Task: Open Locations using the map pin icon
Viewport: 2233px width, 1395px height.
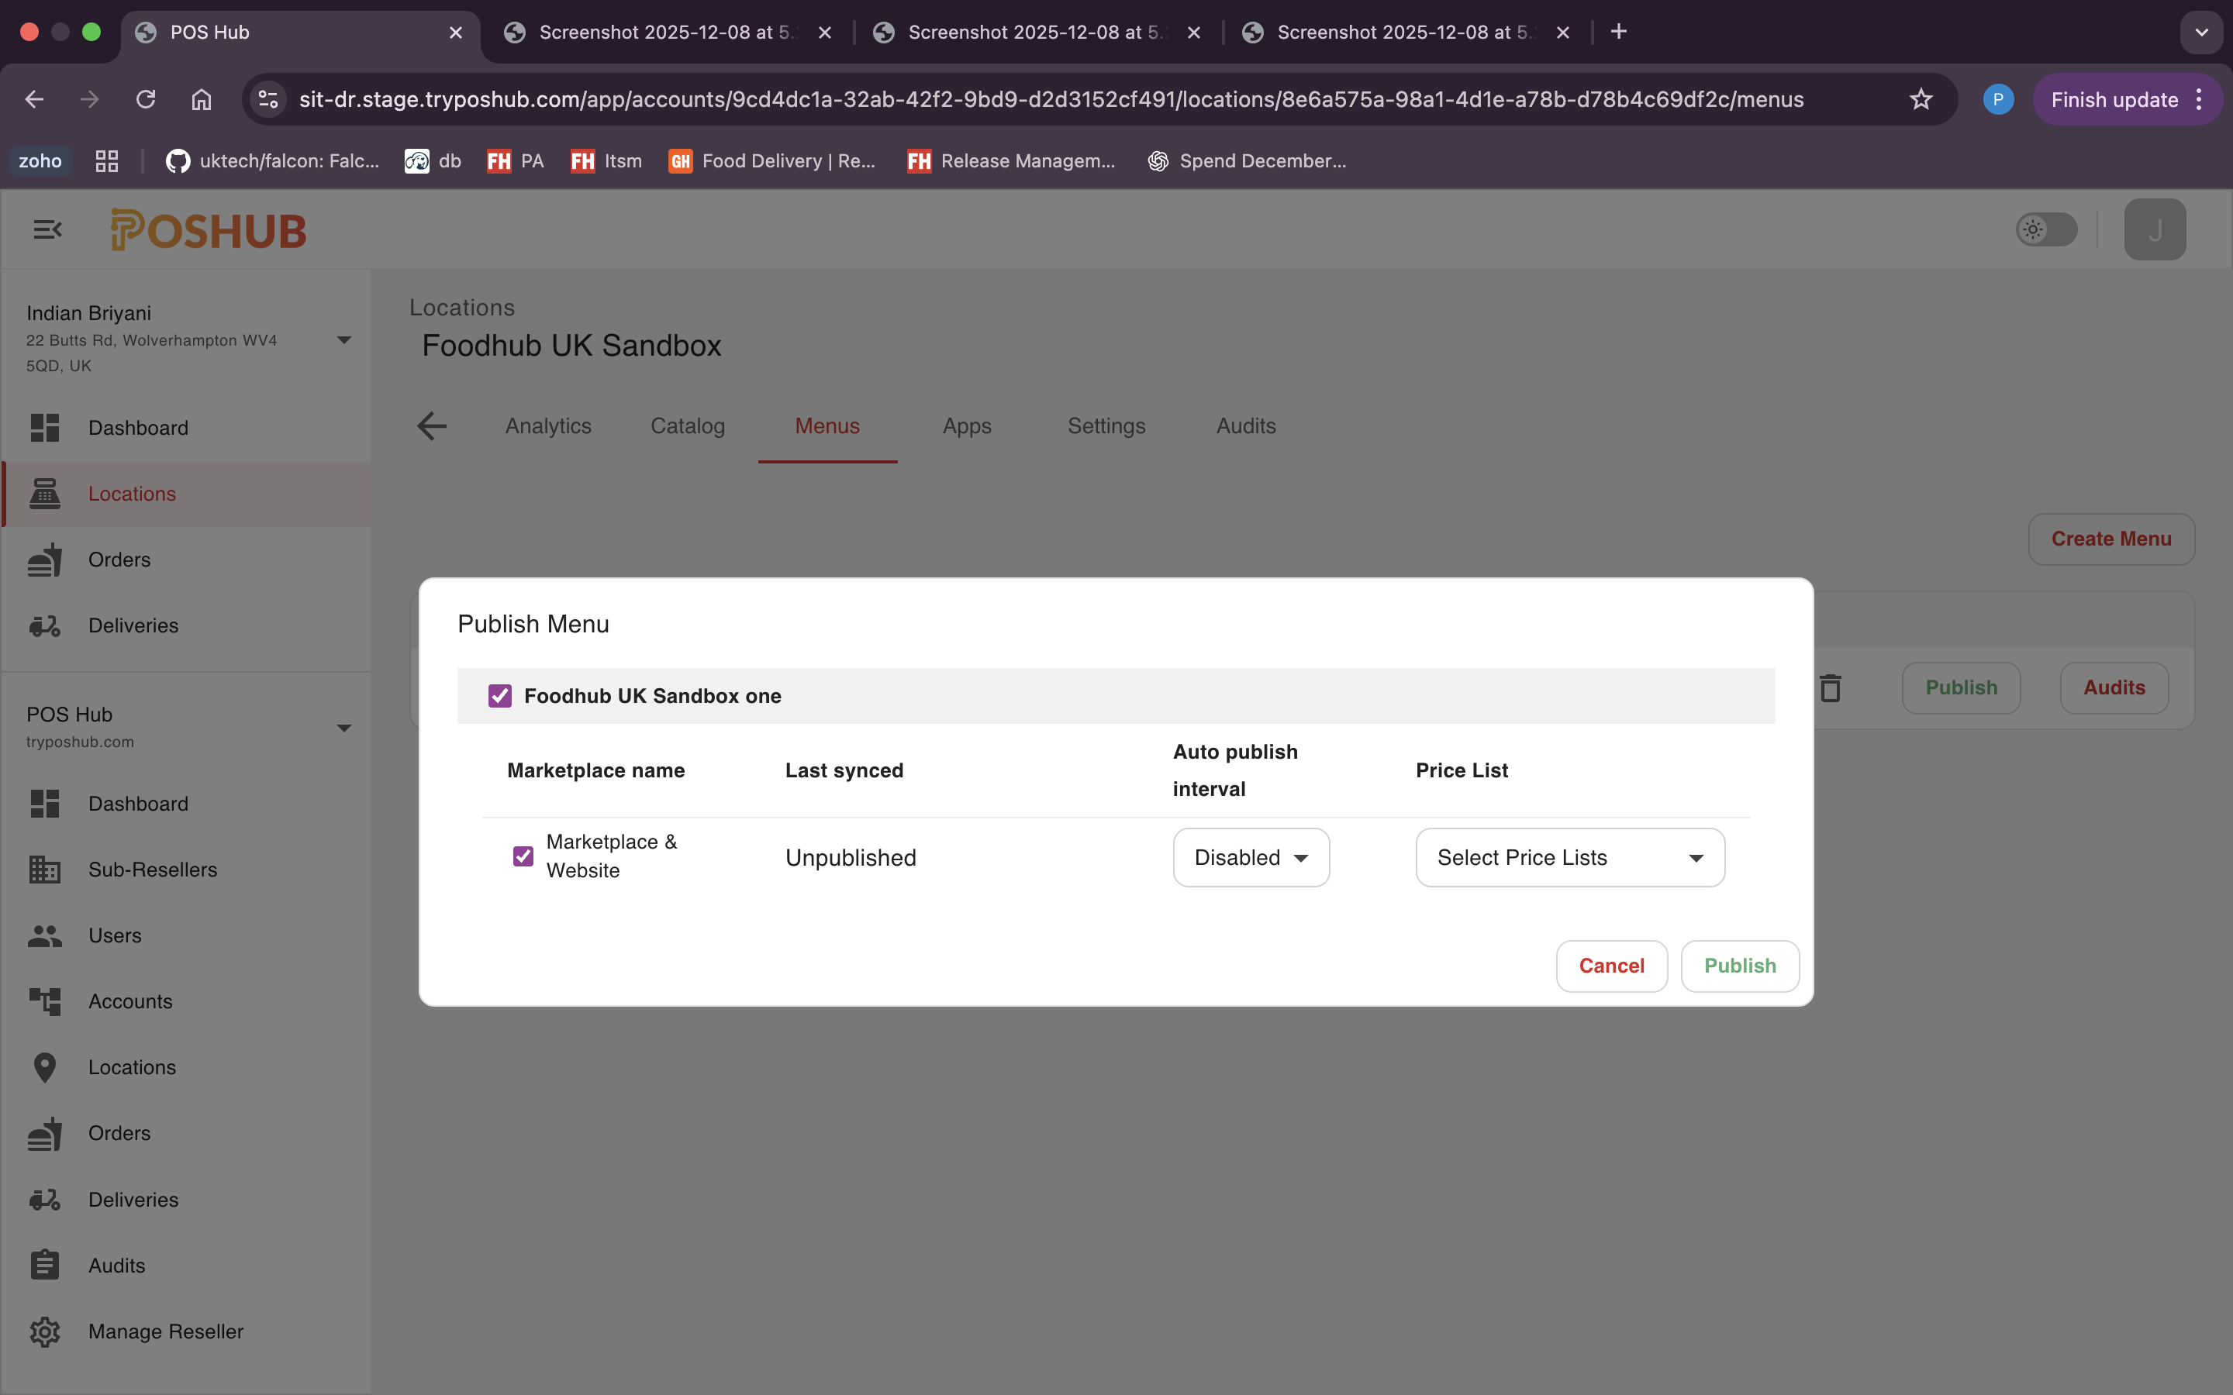Action: [x=44, y=1067]
